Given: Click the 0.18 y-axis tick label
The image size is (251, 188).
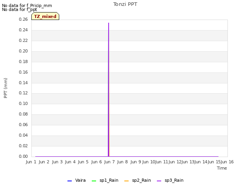Looking at the screenshot, I should click(24, 61).
